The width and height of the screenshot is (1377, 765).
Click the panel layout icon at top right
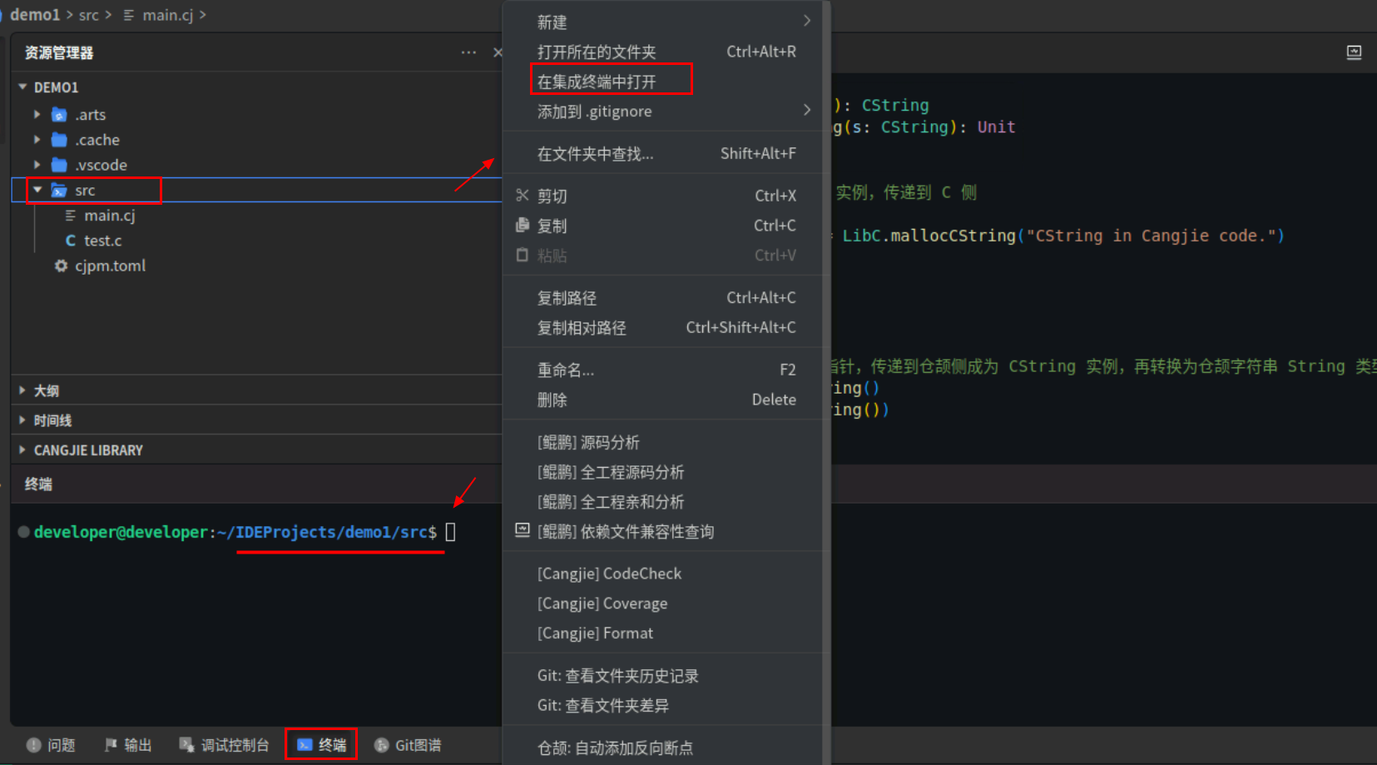pos(1354,52)
